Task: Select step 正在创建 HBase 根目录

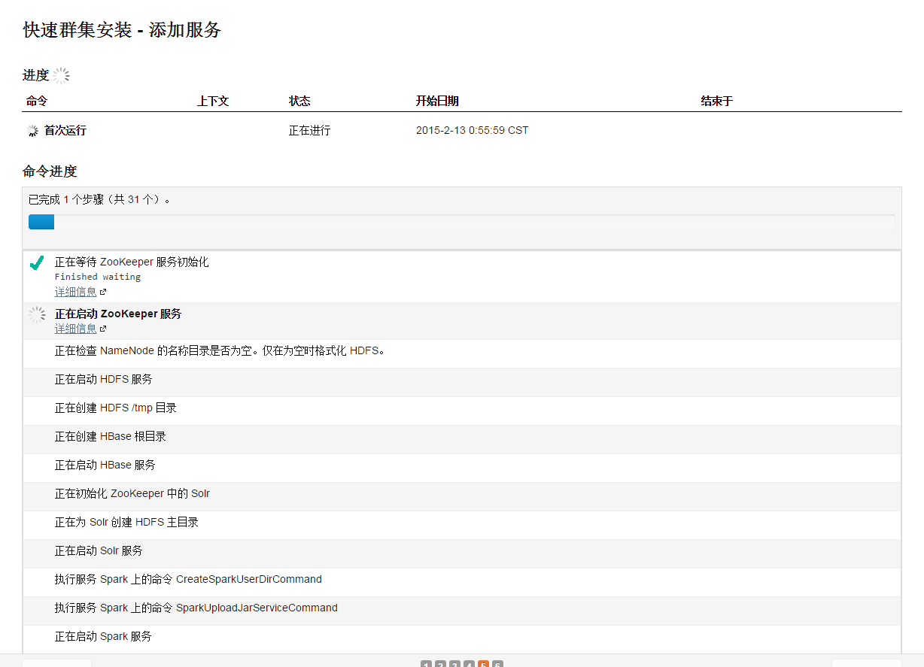Action: 111,436
